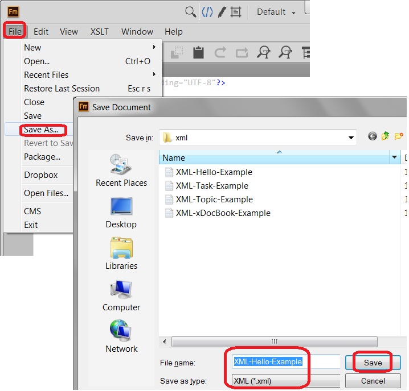The image size is (409, 391).
Task: Select the WYSIWYG view page icon
Action: pos(236,12)
